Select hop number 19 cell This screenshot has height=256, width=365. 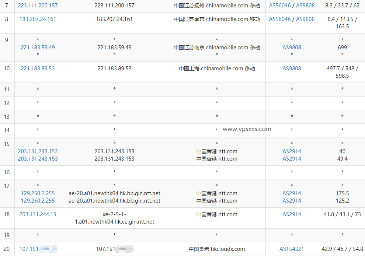coord(7,235)
